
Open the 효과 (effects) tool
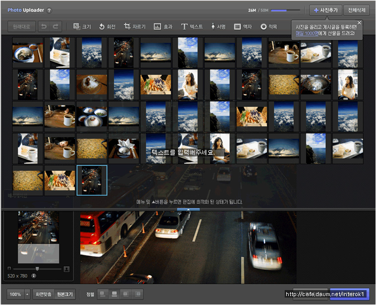163,26
